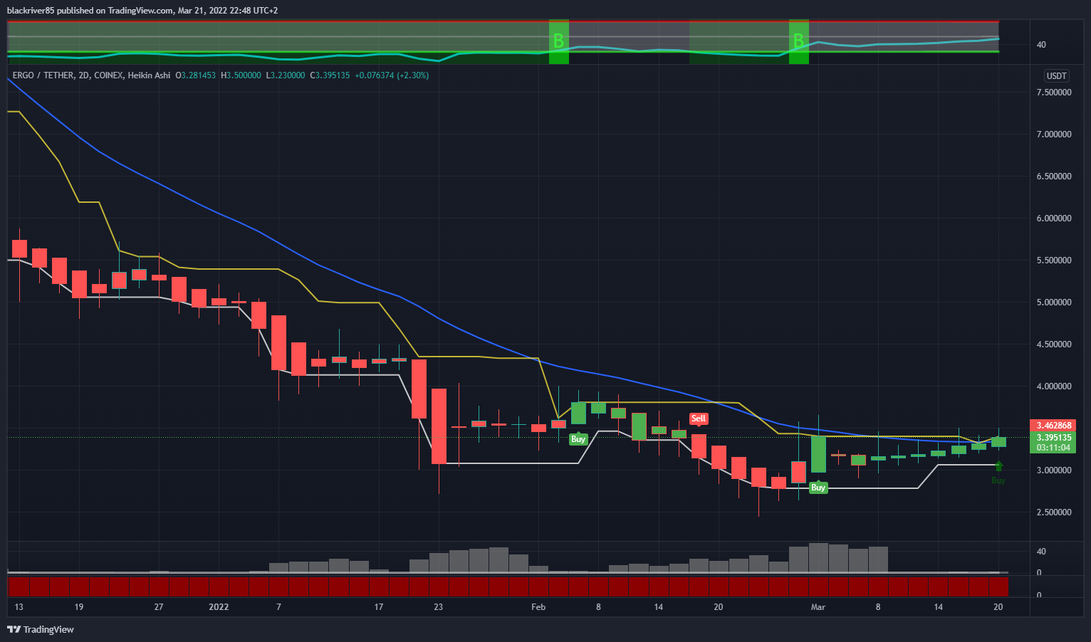
Task: Open the USDT currency badge
Action: pos(1056,76)
